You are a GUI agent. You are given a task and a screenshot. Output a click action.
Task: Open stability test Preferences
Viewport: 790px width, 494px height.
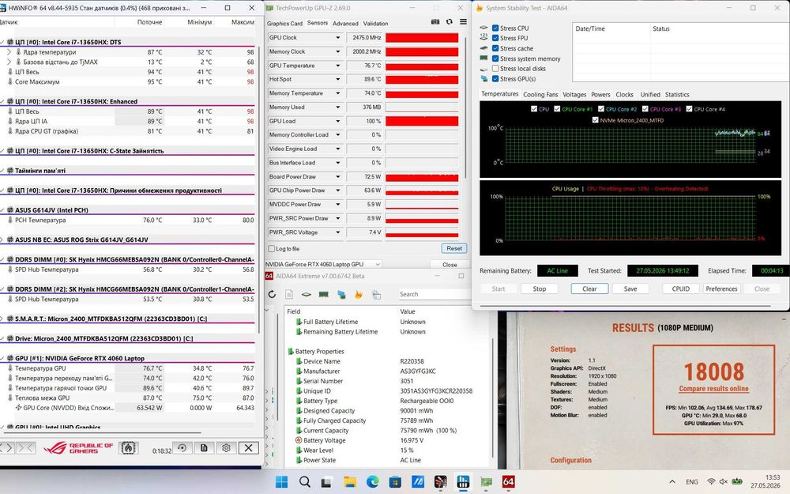(x=721, y=288)
